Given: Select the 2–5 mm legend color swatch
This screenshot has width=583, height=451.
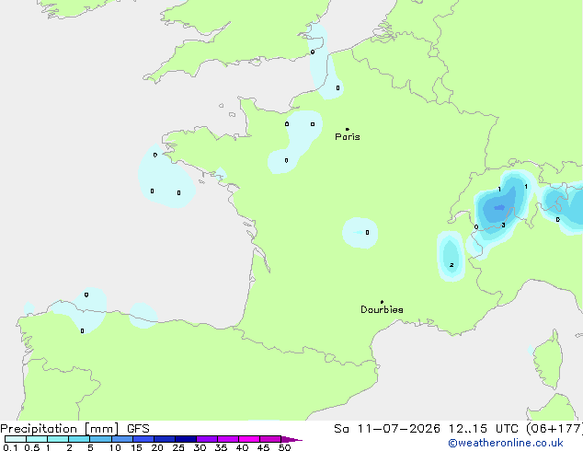Looking at the screenshot, I should (x=79, y=439).
